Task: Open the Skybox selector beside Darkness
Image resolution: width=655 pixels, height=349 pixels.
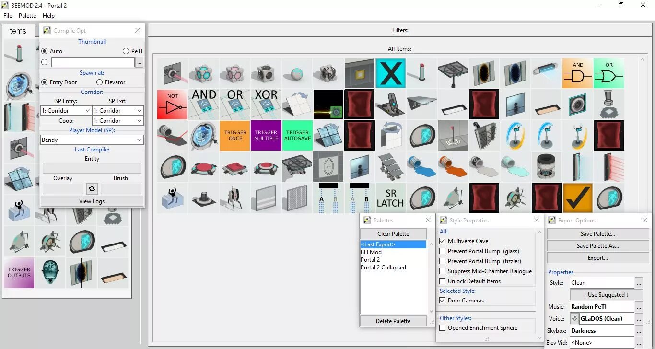Action: coord(639,331)
